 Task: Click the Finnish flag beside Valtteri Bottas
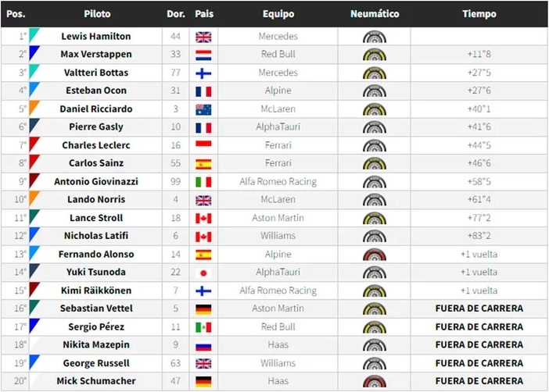coord(203,73)
